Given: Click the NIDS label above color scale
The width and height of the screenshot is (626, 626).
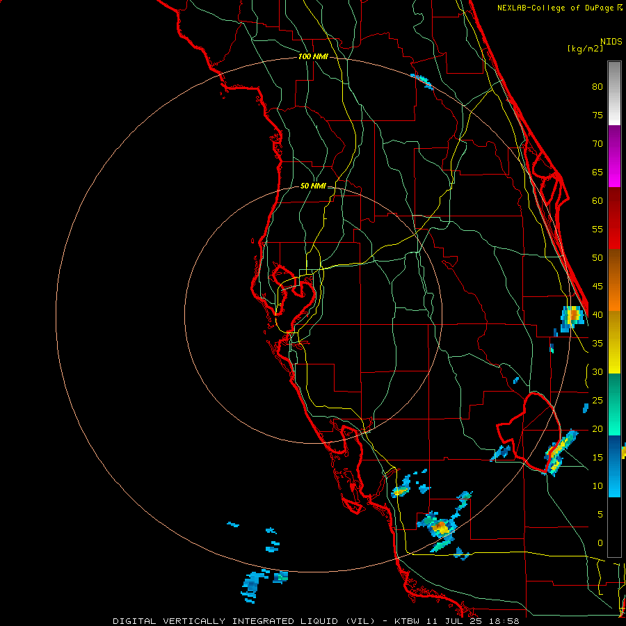Looking at the screenshot, I should 611,42.
